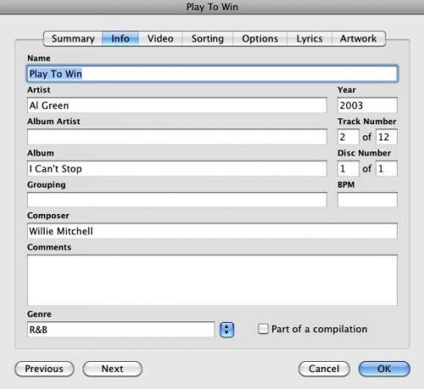This screenshot has width=424, height=389.
Task: Enable Part of a compilation checkbox
Action: 264,329
